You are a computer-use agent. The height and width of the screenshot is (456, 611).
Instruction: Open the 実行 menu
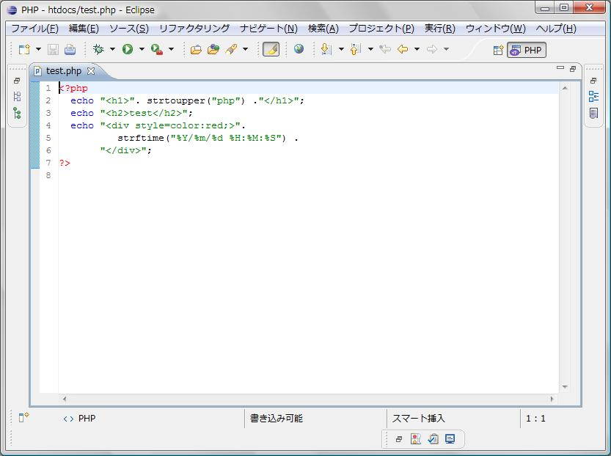pos(440,28)
